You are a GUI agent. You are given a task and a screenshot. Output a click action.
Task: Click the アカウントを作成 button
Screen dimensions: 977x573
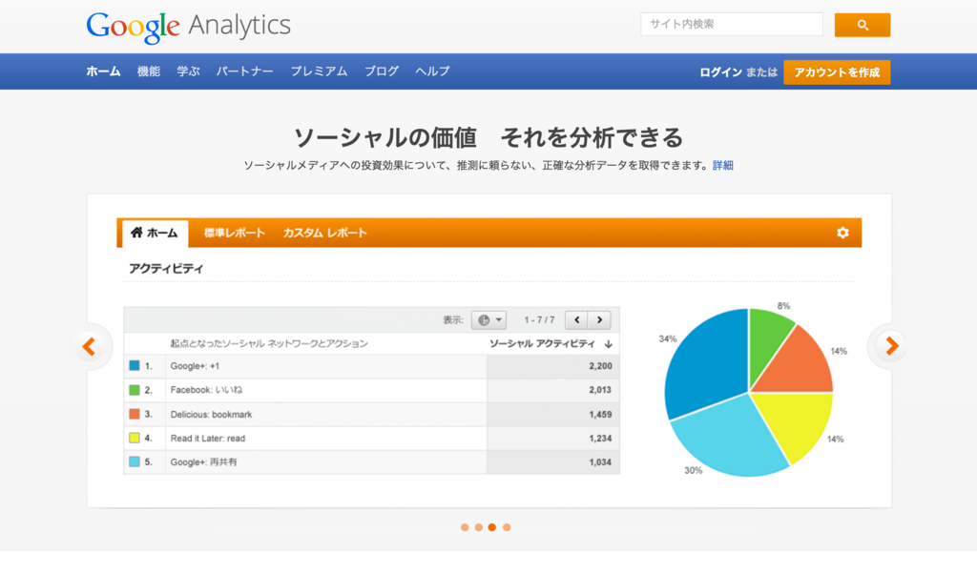(837, 72)
